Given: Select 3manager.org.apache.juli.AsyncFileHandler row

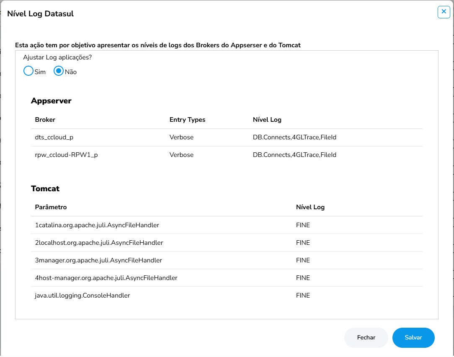Looking at the screenshot, I should pos(227,260).
